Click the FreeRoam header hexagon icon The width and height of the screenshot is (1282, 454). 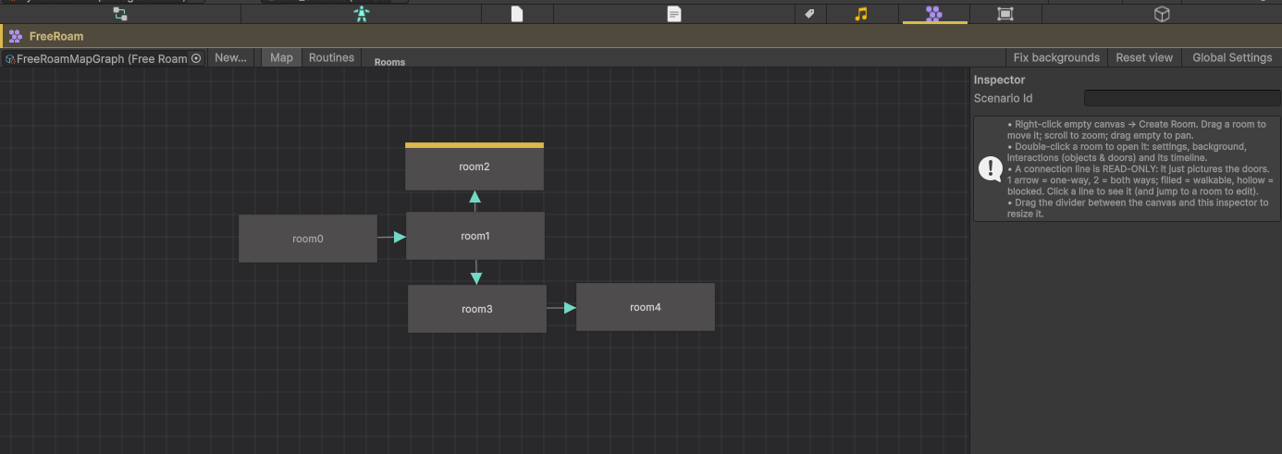point(15,36)
